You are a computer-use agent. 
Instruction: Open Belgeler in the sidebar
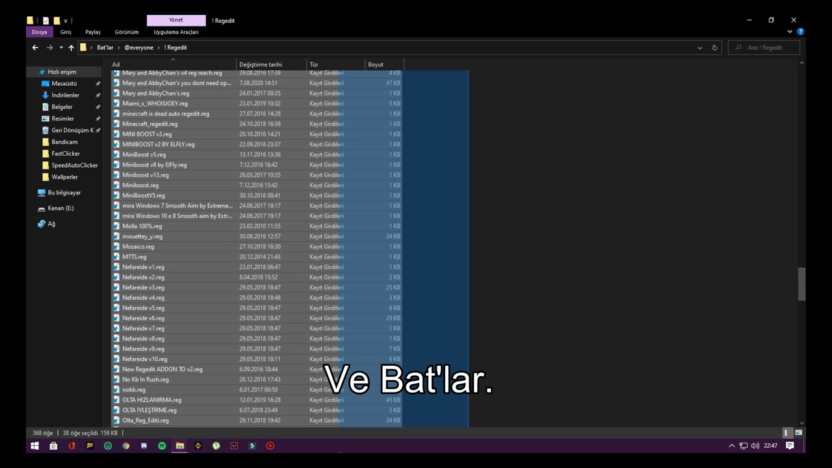tap(62, 107)
